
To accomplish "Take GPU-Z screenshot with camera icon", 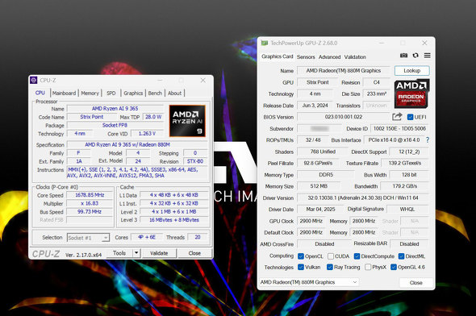I will pos(403,55).
